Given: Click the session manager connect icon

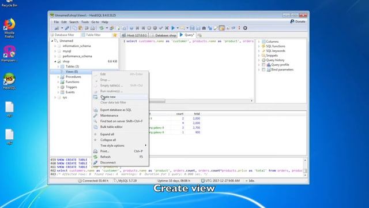Looking at the screenshot, I should tap(57, 28).
